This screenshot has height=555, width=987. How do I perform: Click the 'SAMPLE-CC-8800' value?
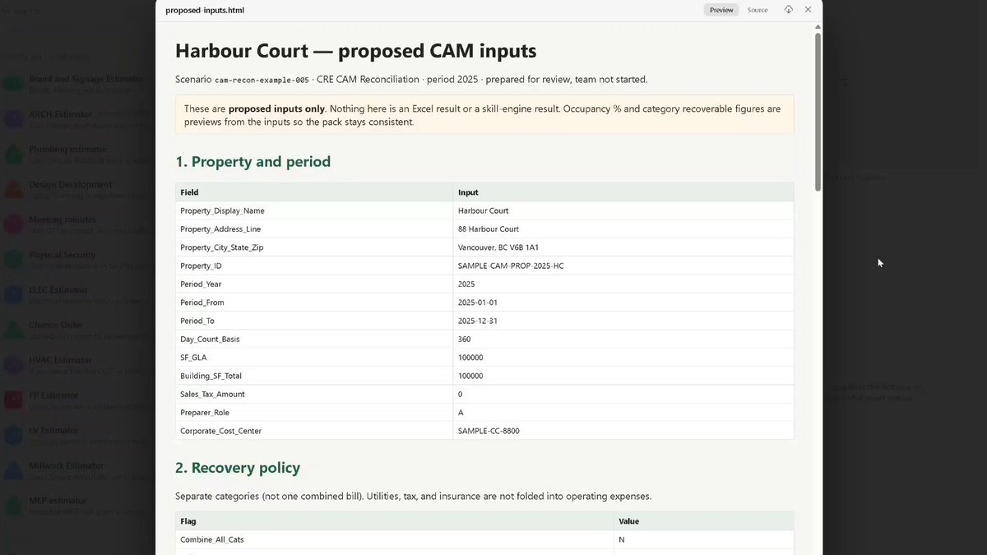click(x=489, y=431)
